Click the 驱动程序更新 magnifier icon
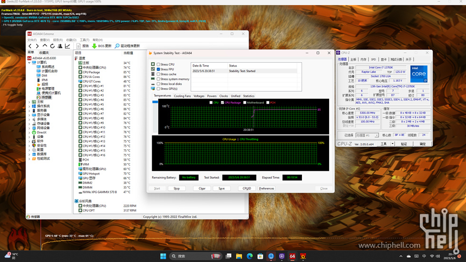Screen dimensions: 466x262 coord(117,46)
